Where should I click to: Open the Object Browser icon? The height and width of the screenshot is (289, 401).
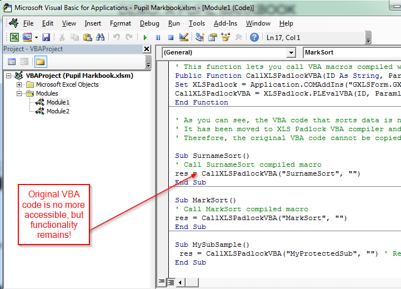tap(225, 37)
